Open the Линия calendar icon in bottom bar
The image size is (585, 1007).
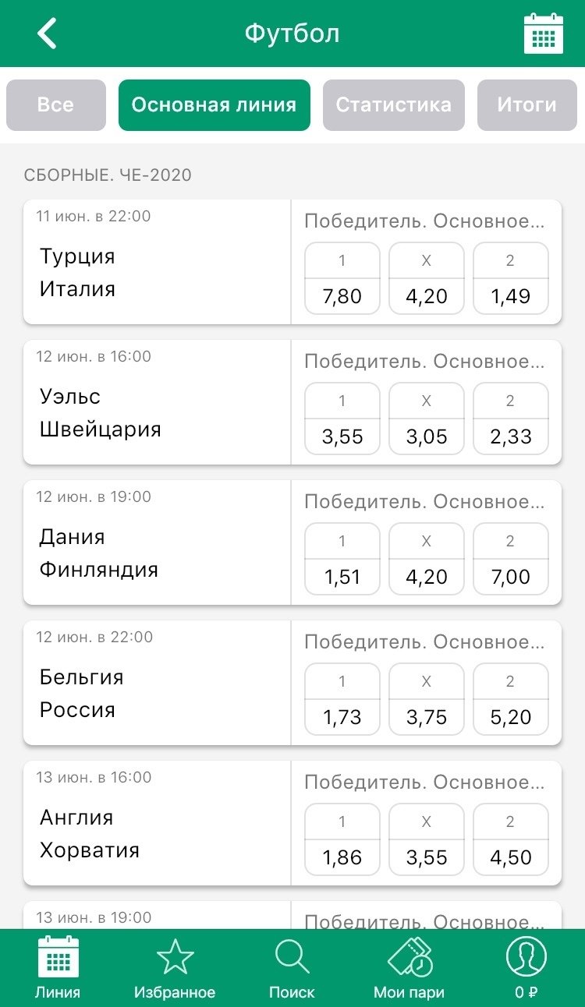pyautogui.click(x=58, y=959)
